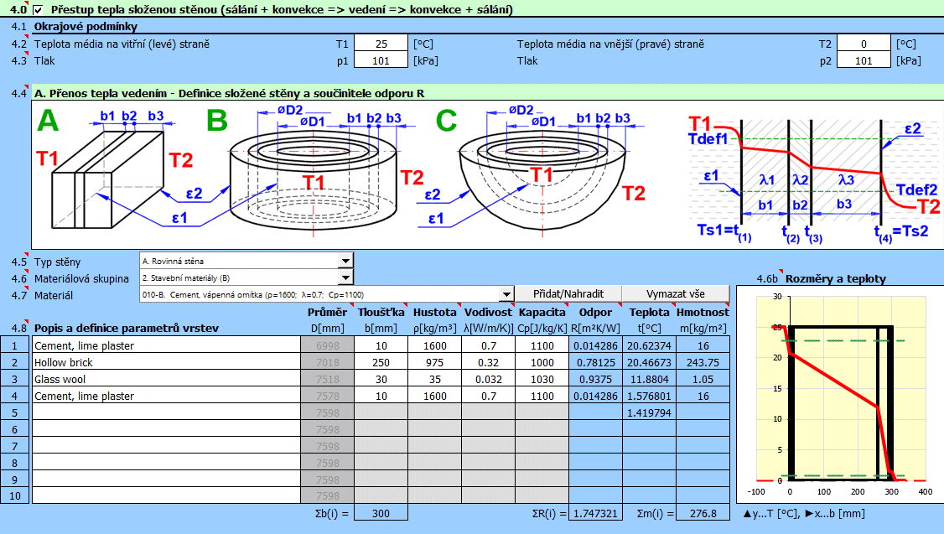
Task: Click the Glass wool layer name cell
Action: point(165,379)
